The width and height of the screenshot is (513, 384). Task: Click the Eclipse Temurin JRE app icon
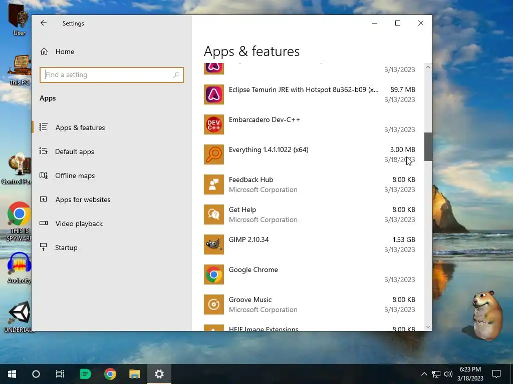213,94
